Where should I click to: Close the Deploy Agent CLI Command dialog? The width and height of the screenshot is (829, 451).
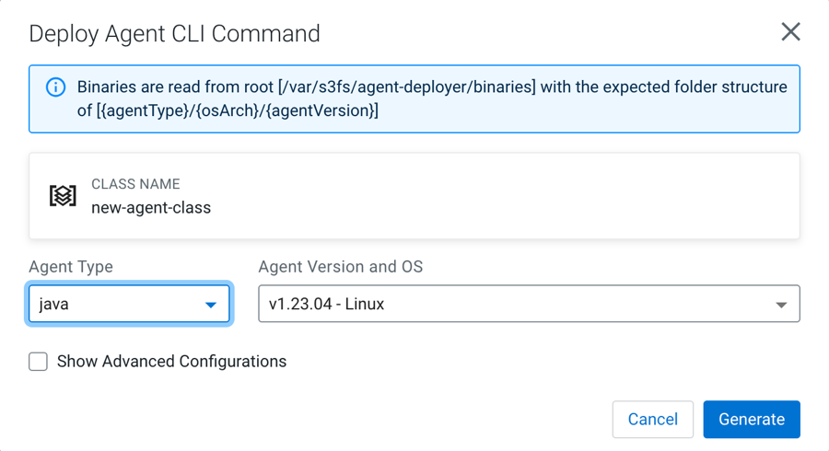(x=790, y=32)
